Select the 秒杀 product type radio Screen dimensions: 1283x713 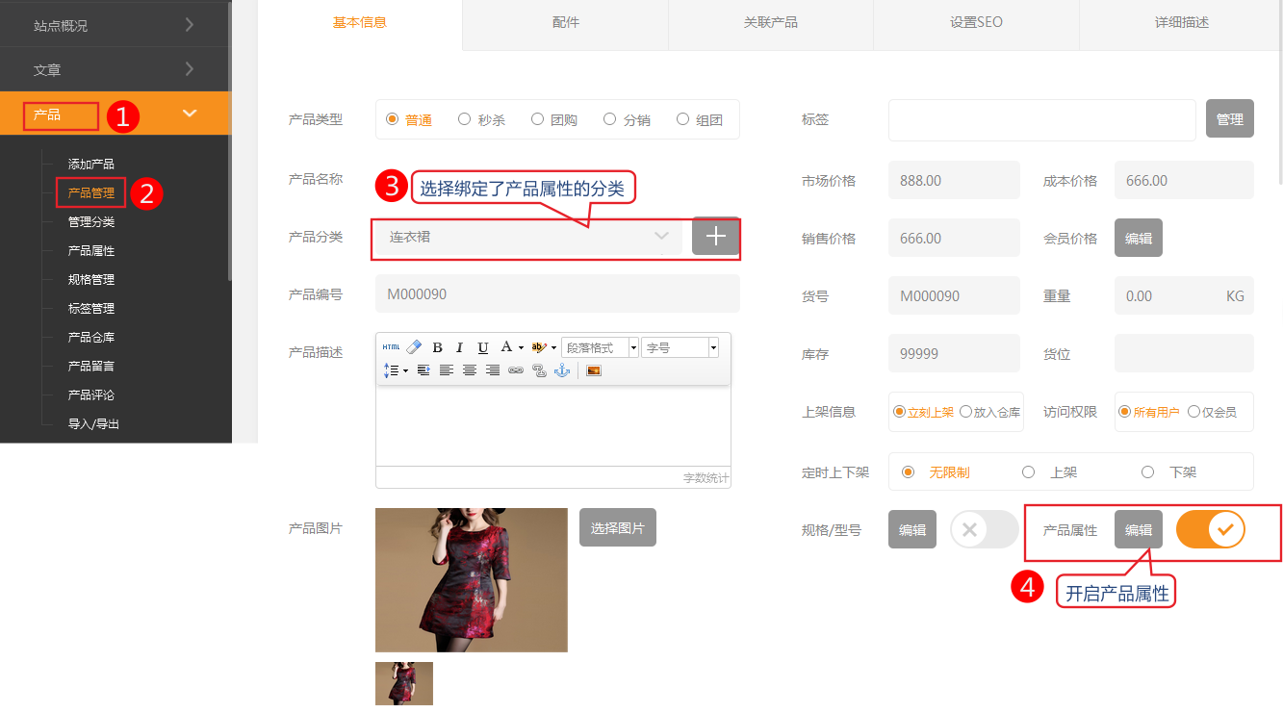pos(465,119)
